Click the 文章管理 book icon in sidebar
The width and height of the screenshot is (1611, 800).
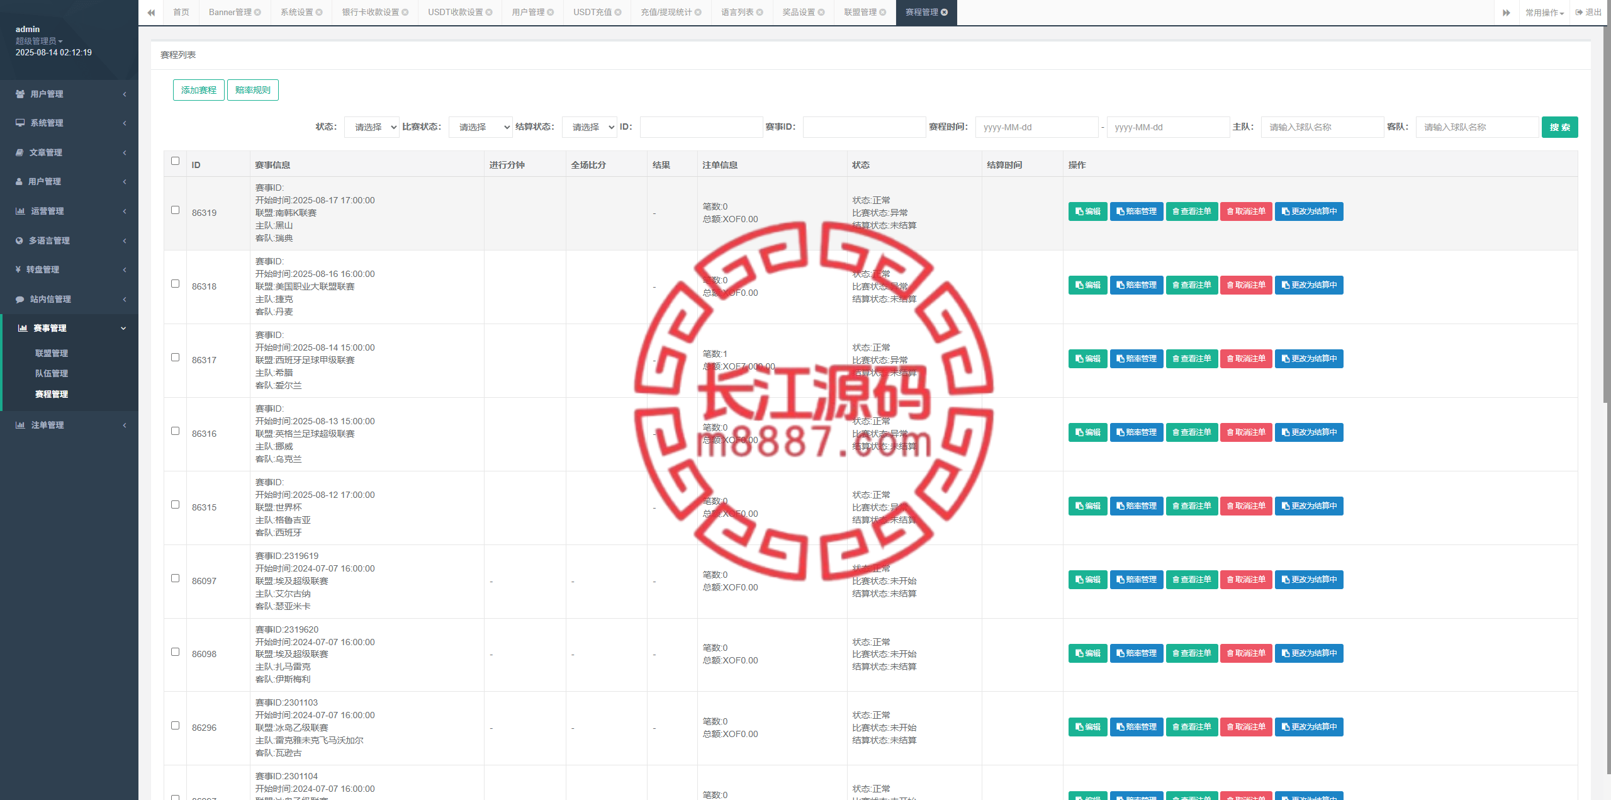[20, 152]
